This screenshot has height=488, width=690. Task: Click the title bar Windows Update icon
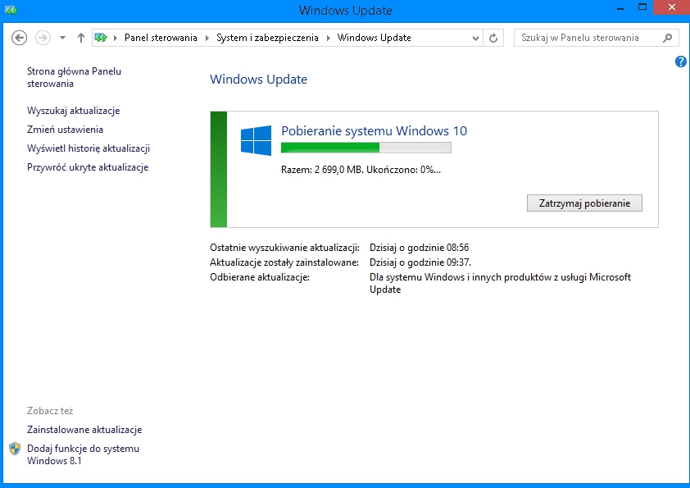coord(11,10)
